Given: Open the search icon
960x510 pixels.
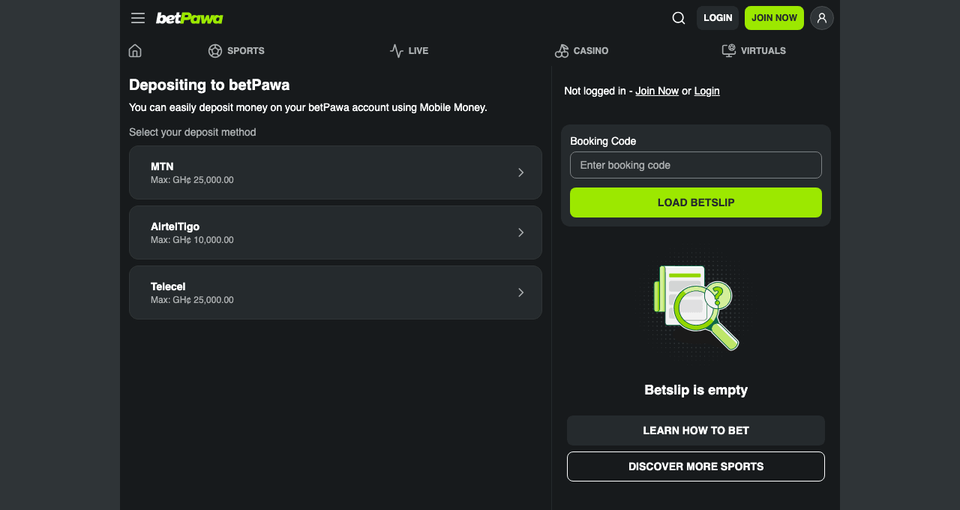Looking at the screenshot, I should (x=679, y=18).
